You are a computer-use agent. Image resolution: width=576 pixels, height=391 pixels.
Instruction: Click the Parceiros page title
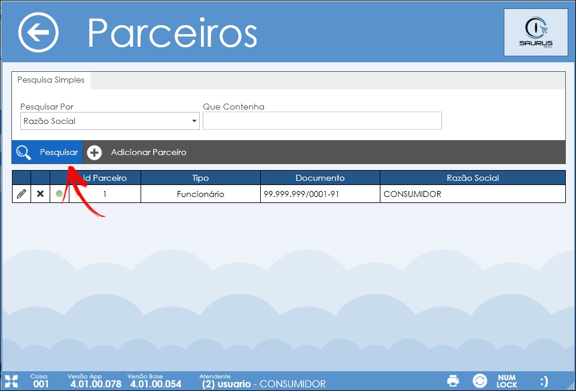tap(172, 33)
